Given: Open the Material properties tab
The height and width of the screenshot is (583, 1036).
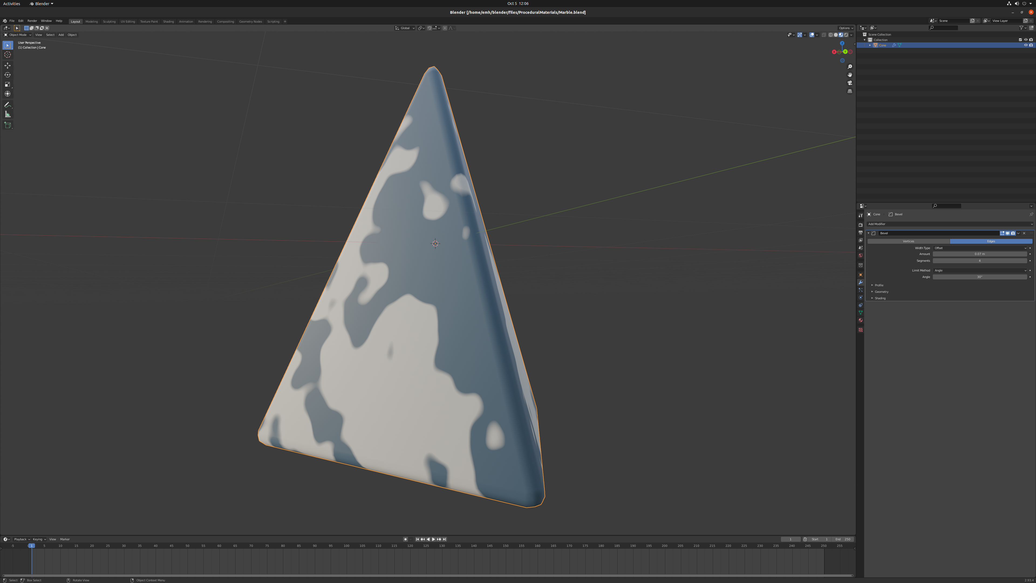Looking at the screenshot, I should click(860, 320).
